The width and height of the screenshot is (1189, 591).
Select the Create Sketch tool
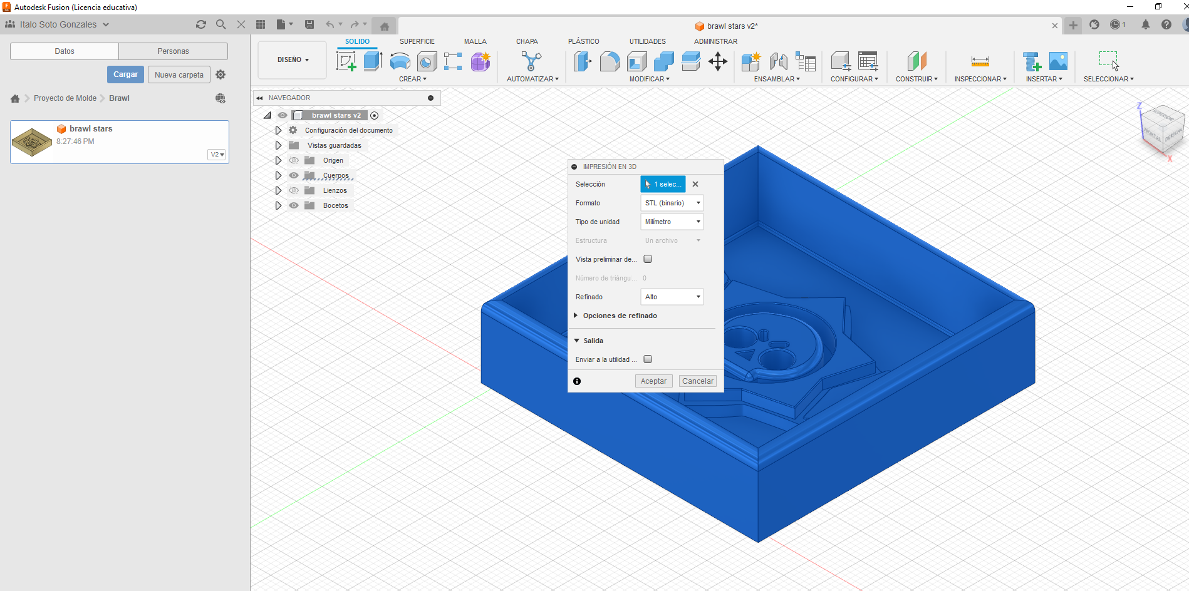tap(346, 61)
